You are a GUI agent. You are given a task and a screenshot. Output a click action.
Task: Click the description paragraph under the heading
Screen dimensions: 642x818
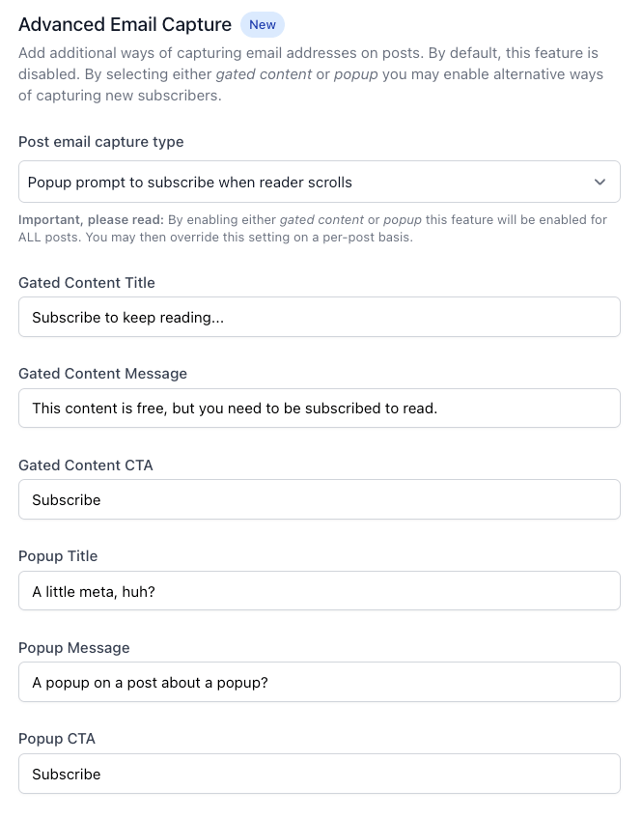311,74
